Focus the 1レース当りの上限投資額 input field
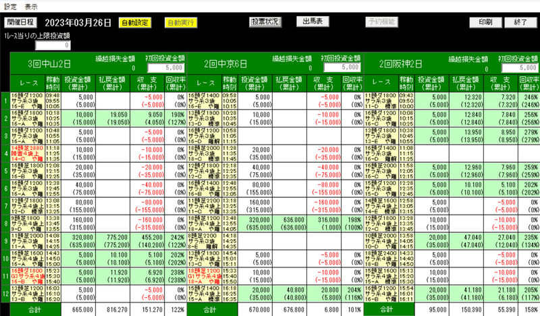Image resolution: width=540 pixels, height=316 pixels. click(x=53, y=45)
